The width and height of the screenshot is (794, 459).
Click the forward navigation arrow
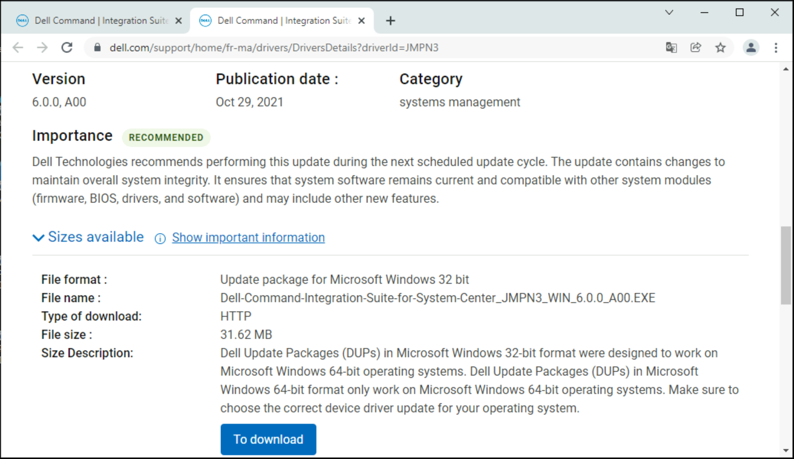(x=42, y=47)
